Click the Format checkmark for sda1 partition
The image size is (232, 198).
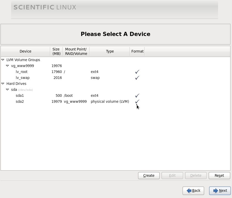click(137, 96)
